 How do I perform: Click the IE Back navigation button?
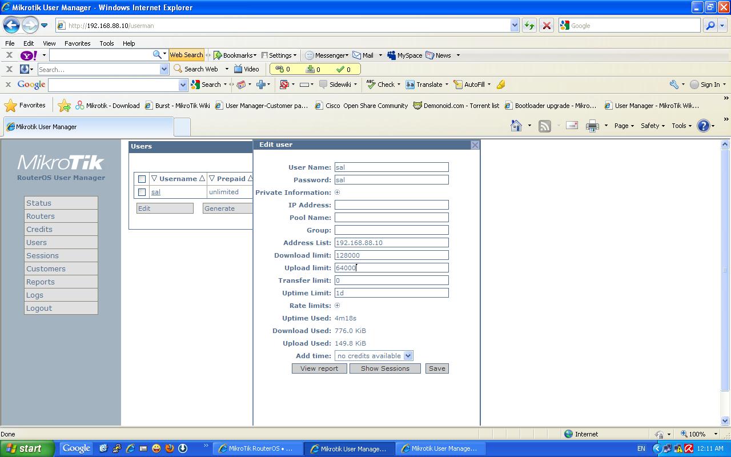11,25
